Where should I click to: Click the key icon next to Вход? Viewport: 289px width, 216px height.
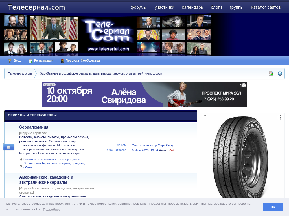click(x=10, y=60)
